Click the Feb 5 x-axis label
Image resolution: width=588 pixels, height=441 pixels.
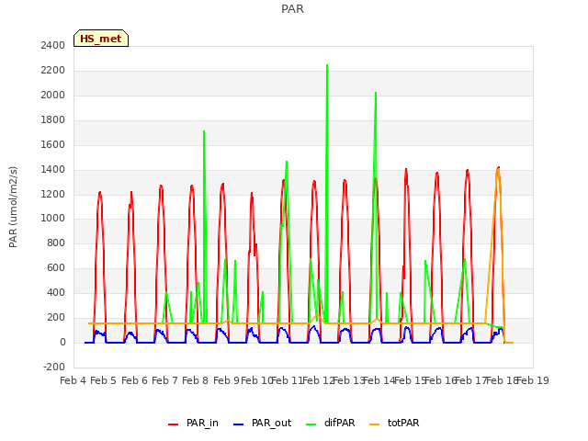(104, 380)
